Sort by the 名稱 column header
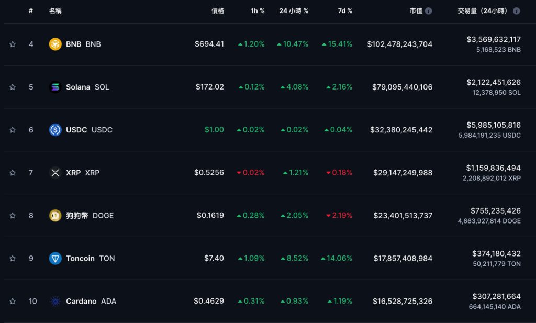Viewport: 536px width, 323px height. [55, 11]
